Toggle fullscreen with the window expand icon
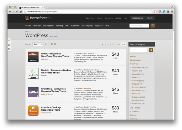The image size is (182, 130). click(172, 7)
